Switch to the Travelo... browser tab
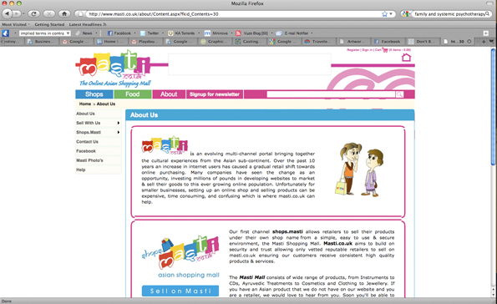This screenshot has height=304, width=497. click(318, 42)
